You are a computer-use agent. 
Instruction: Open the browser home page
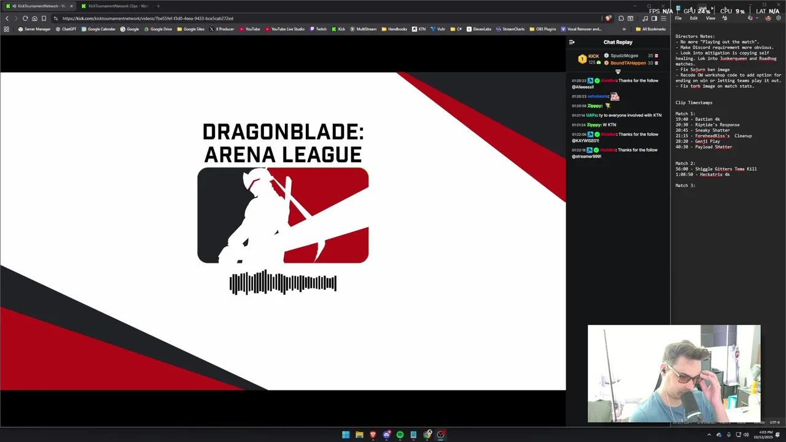point(34,18)
